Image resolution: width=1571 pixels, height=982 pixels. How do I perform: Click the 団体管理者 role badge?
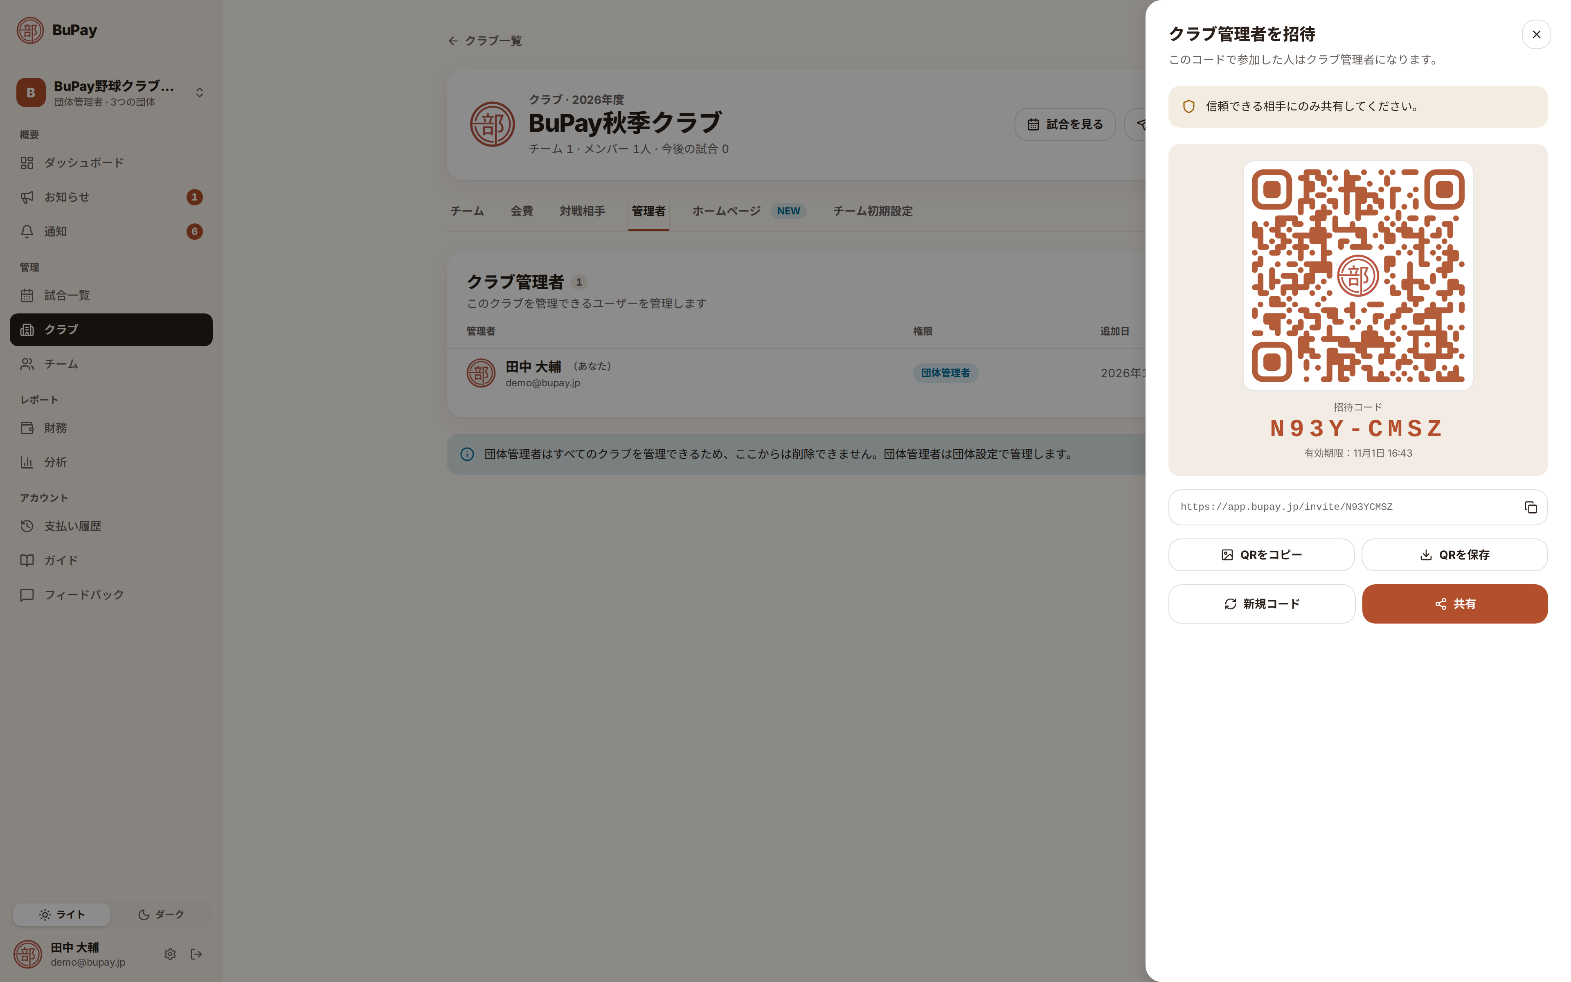click(x=945, y=373)
